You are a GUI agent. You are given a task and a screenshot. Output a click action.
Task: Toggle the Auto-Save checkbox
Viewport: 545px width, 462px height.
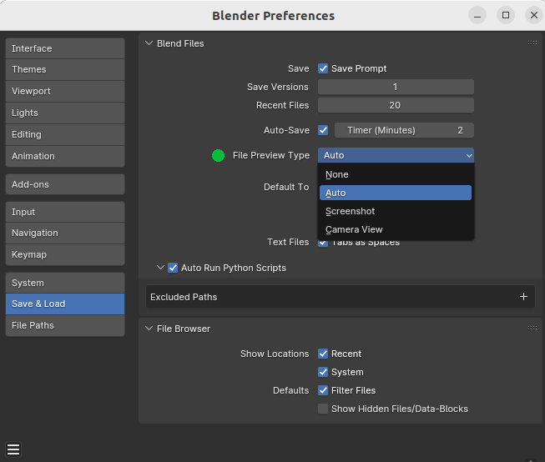[323, 130]
